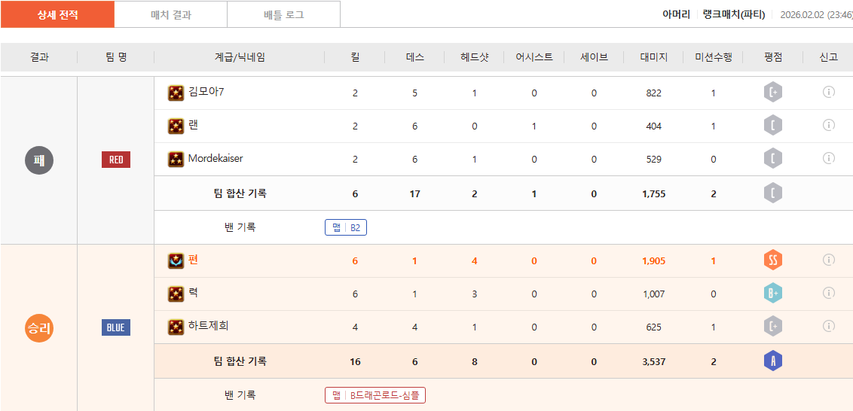Click the SS grade badge for 편
Viewport: 853px width, 411px height.
pos(772,260)
